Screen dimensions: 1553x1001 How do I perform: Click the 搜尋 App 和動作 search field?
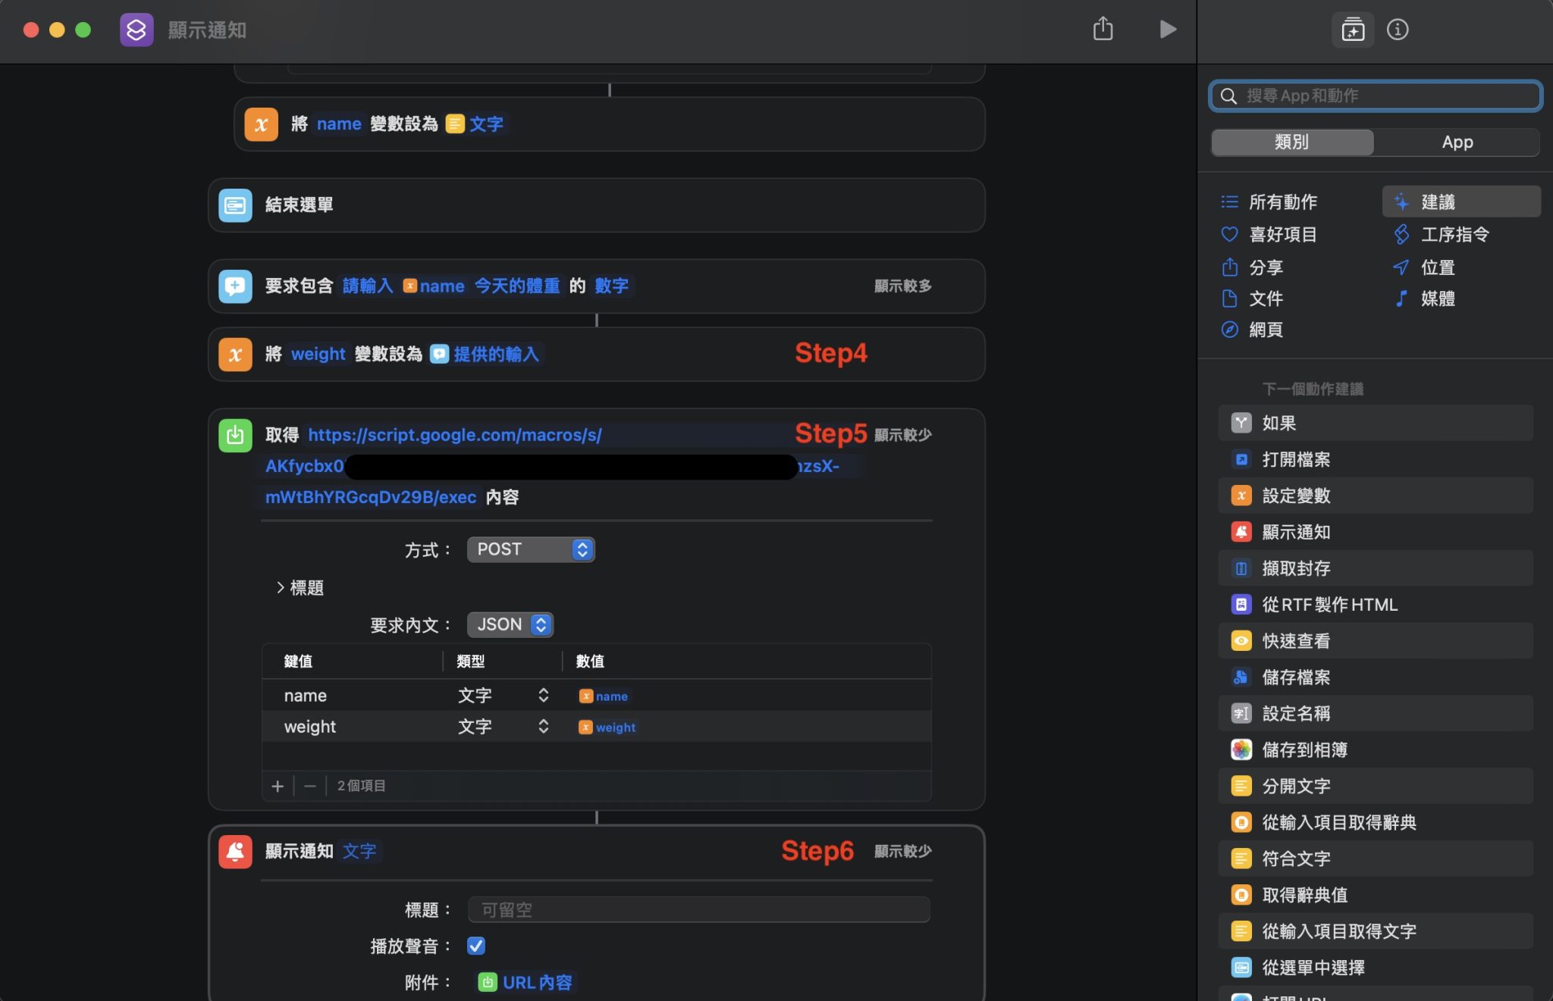[x=1376, y=95]
